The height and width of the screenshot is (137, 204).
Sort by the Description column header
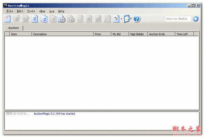63,34
